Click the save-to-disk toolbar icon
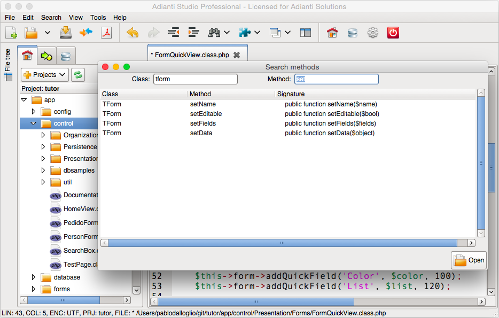The height and width of the screenshot is (318, 499). (x=66, y=33)
